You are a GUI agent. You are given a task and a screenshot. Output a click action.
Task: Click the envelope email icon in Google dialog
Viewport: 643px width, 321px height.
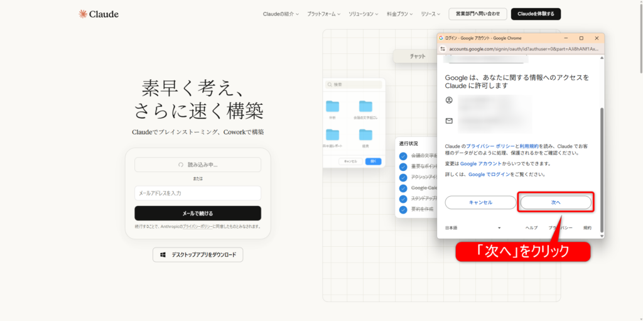click(x=449, y=121)
